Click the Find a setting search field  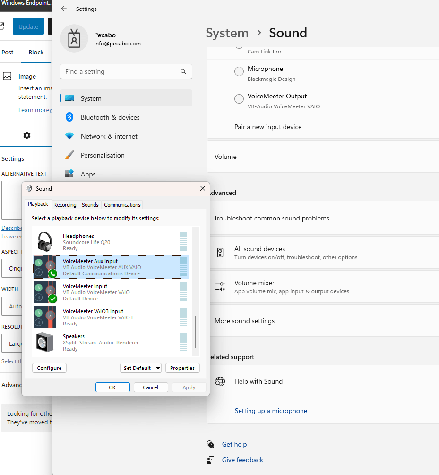126,71
